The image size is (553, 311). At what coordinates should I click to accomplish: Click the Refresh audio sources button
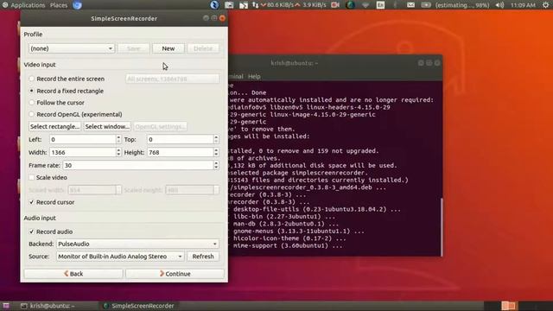pyautogui.click(x=203, y=257)
